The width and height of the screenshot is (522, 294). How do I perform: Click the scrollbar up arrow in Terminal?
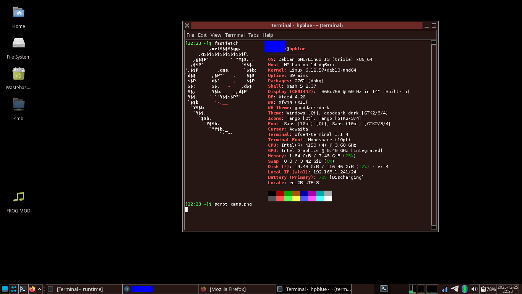click(x=434, y=42)
